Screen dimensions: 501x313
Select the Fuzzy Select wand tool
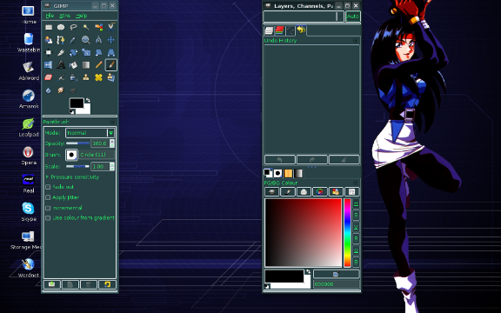[85, 28]
